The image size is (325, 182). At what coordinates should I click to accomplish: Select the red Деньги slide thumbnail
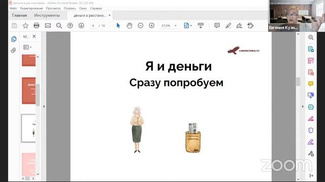click(x=28, y=90)
